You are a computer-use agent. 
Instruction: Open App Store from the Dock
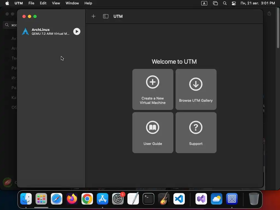pyautogui.click(x=103, y=199)
